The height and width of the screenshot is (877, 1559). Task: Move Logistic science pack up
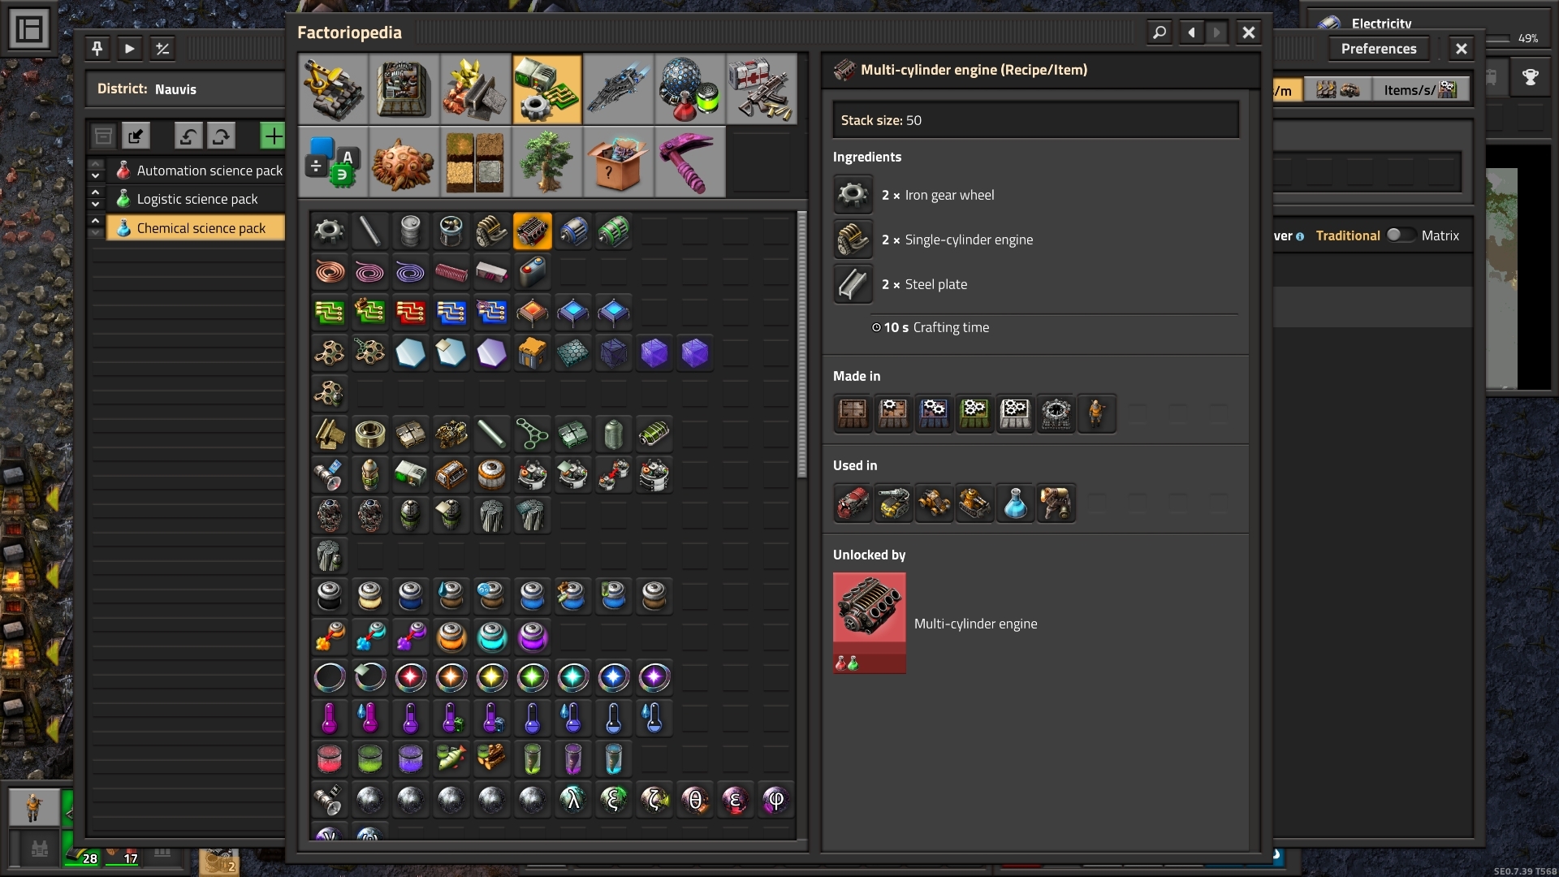click(x=96, y=192)
